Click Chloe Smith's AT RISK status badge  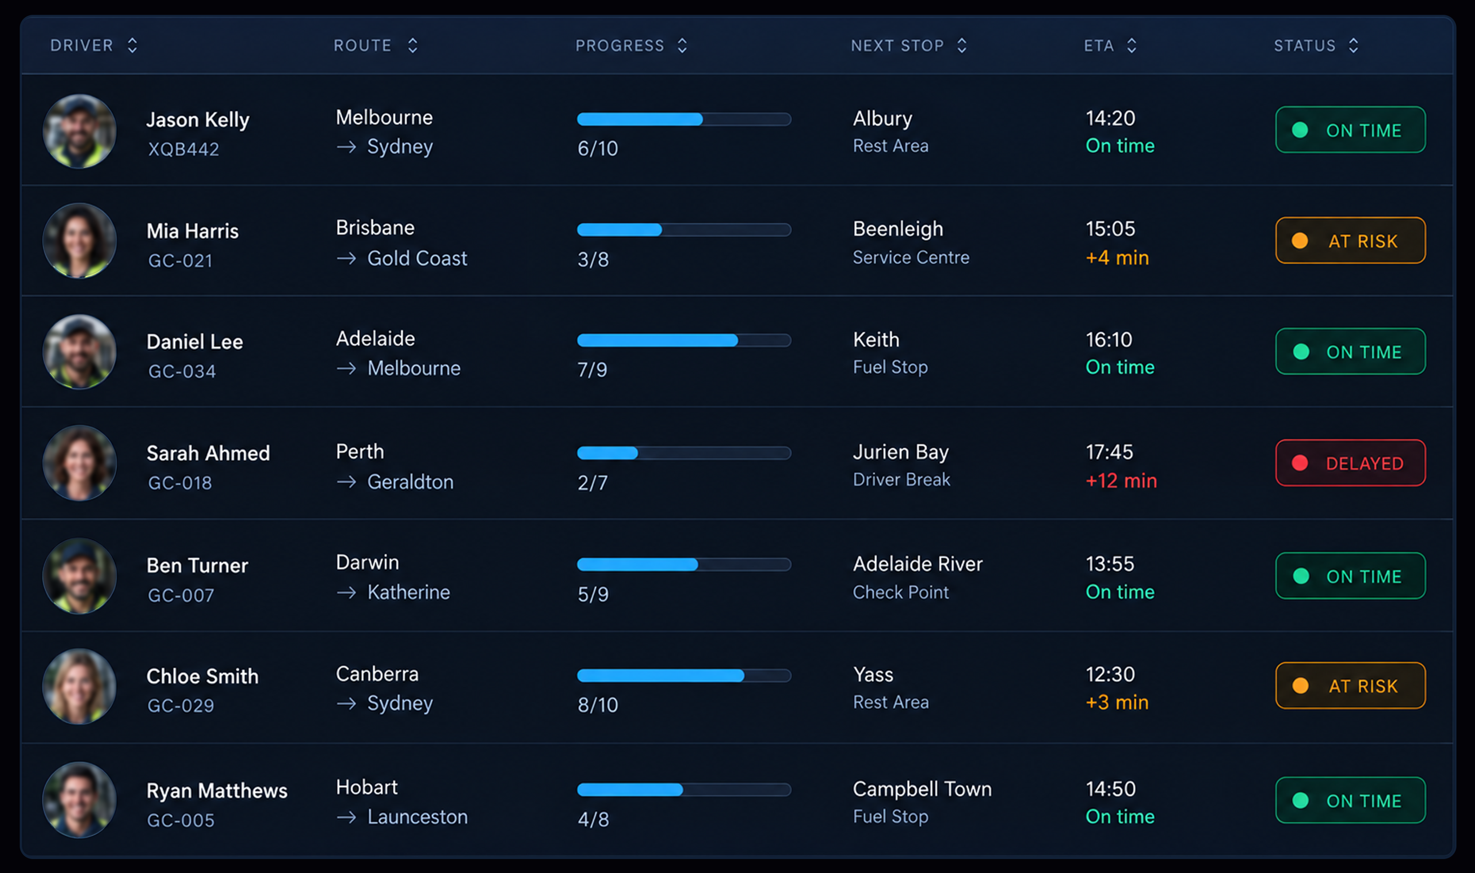pos(1350,686)
